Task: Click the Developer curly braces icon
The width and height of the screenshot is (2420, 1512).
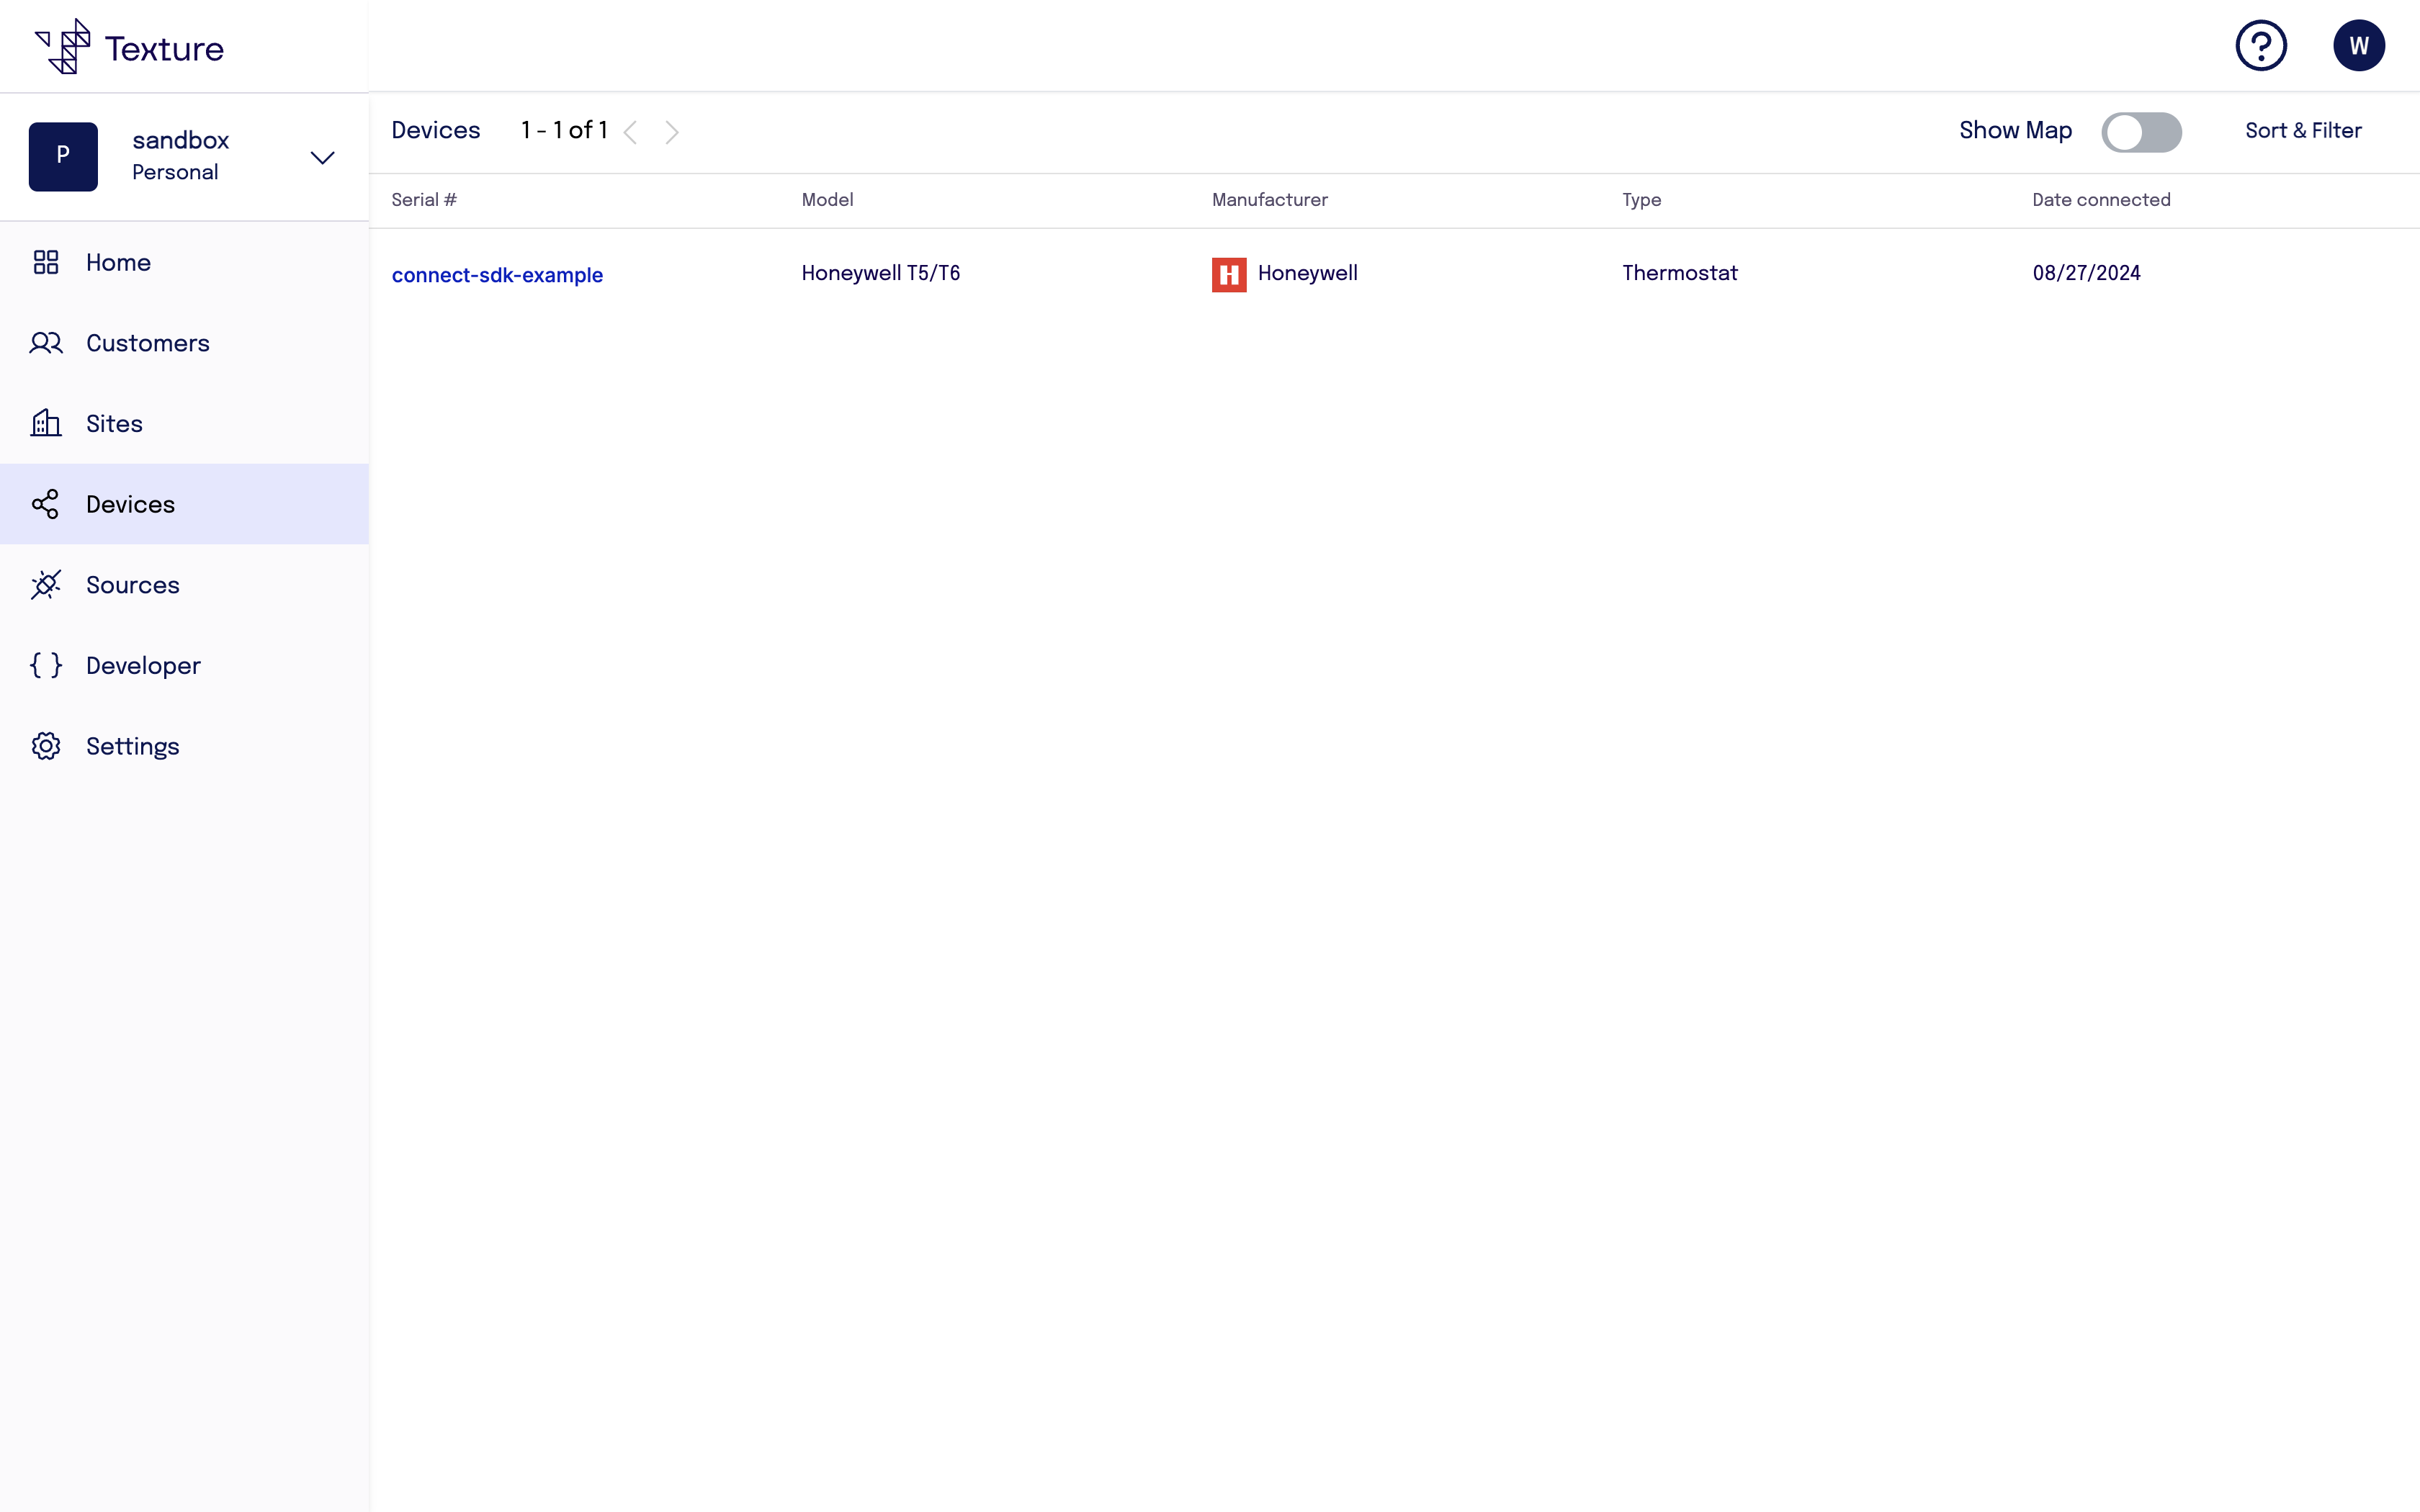Action: [46, 666]
